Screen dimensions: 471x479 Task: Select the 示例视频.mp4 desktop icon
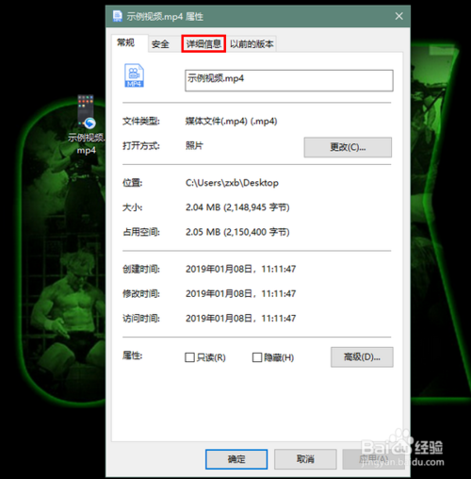coord(86,124)
